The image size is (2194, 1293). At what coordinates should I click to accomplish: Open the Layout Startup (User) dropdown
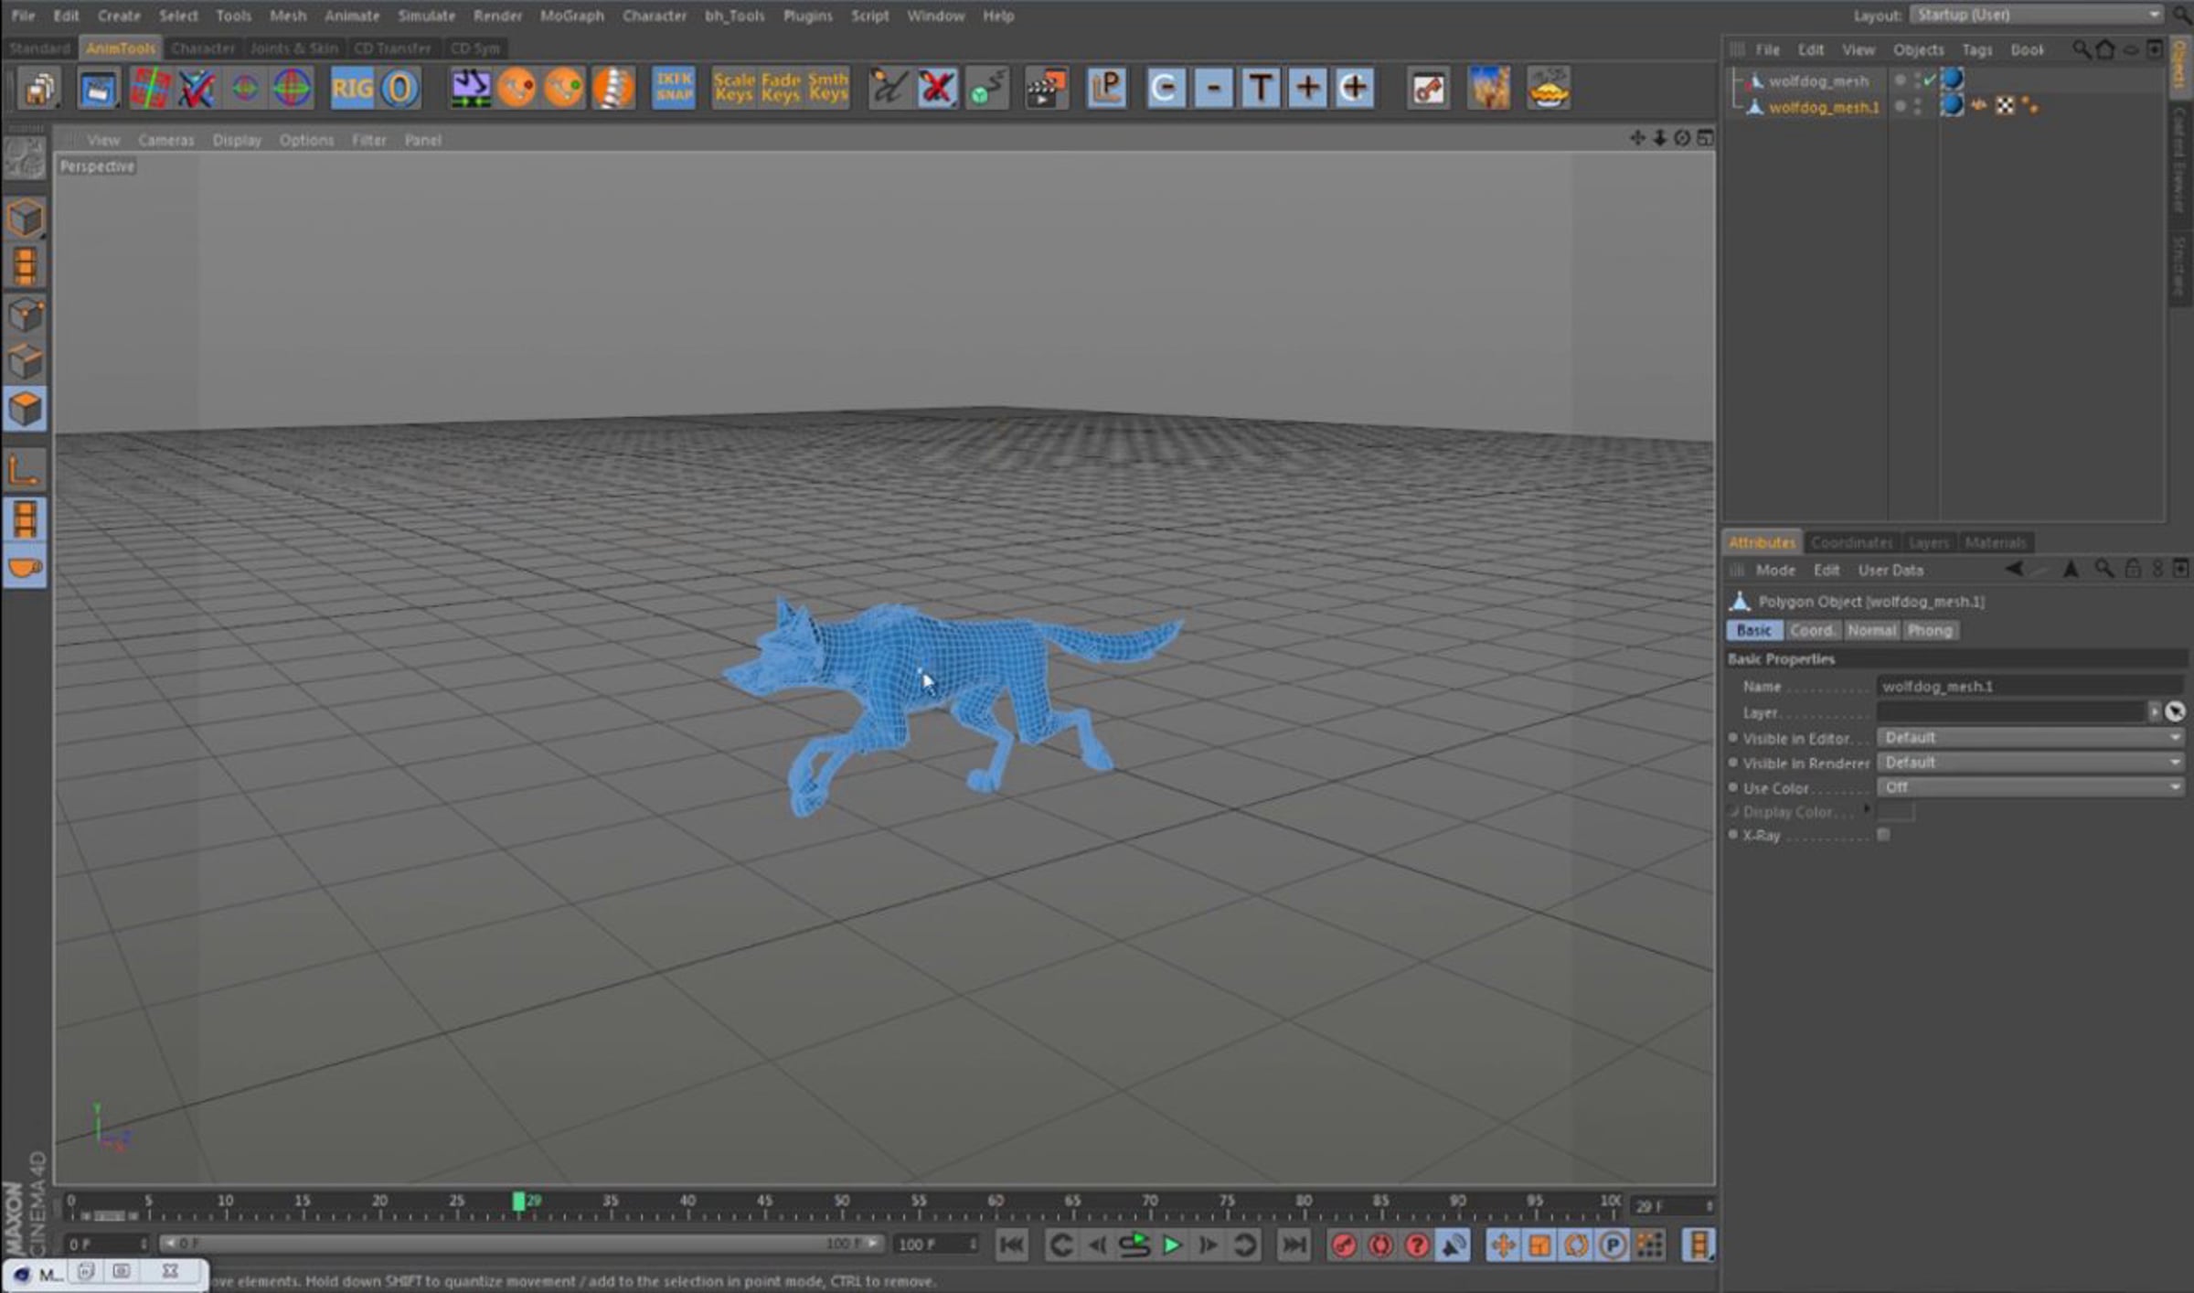pyautogui.click(x=2038, y=15)
